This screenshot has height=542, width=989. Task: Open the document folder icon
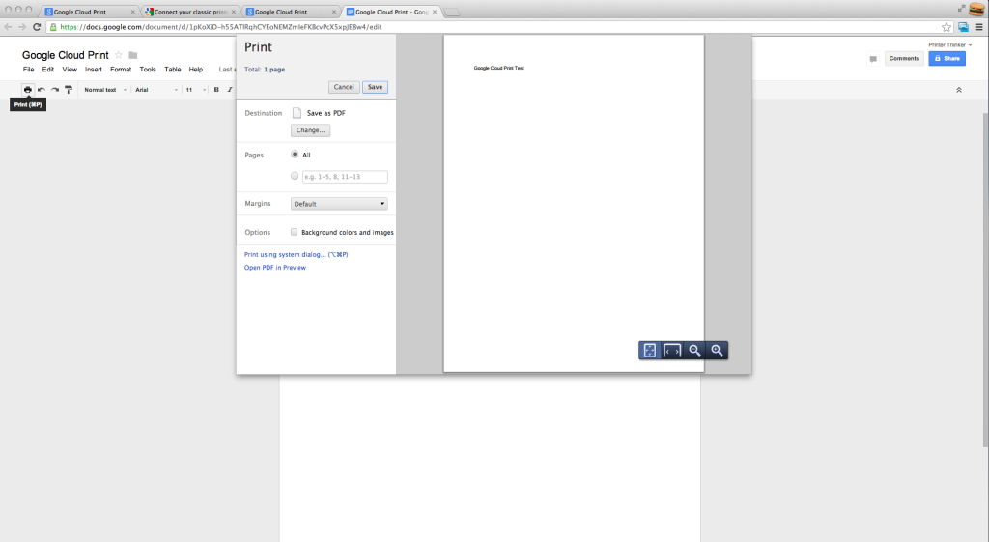click(133, 55)
